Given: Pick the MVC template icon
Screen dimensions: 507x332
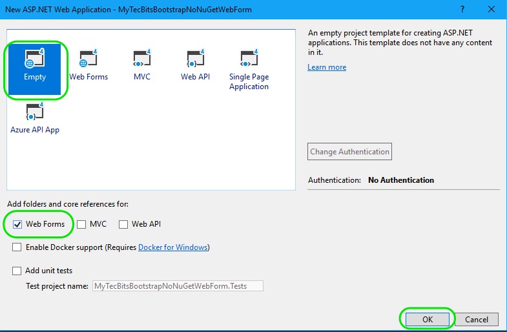Looking at the screenshot, I should pos(141,59).
